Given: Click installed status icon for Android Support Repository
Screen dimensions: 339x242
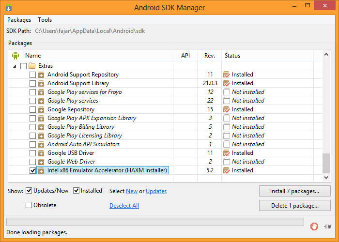Looking at the screenshot, I should pos(226,75).
